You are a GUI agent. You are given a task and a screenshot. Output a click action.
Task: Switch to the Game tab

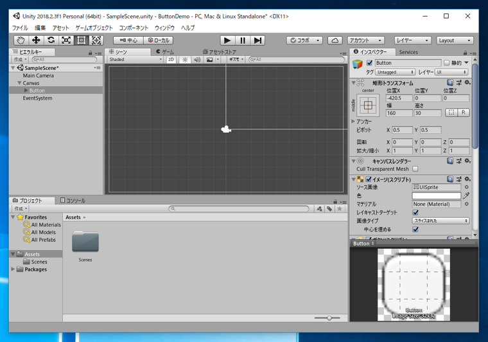coord(166,51)
